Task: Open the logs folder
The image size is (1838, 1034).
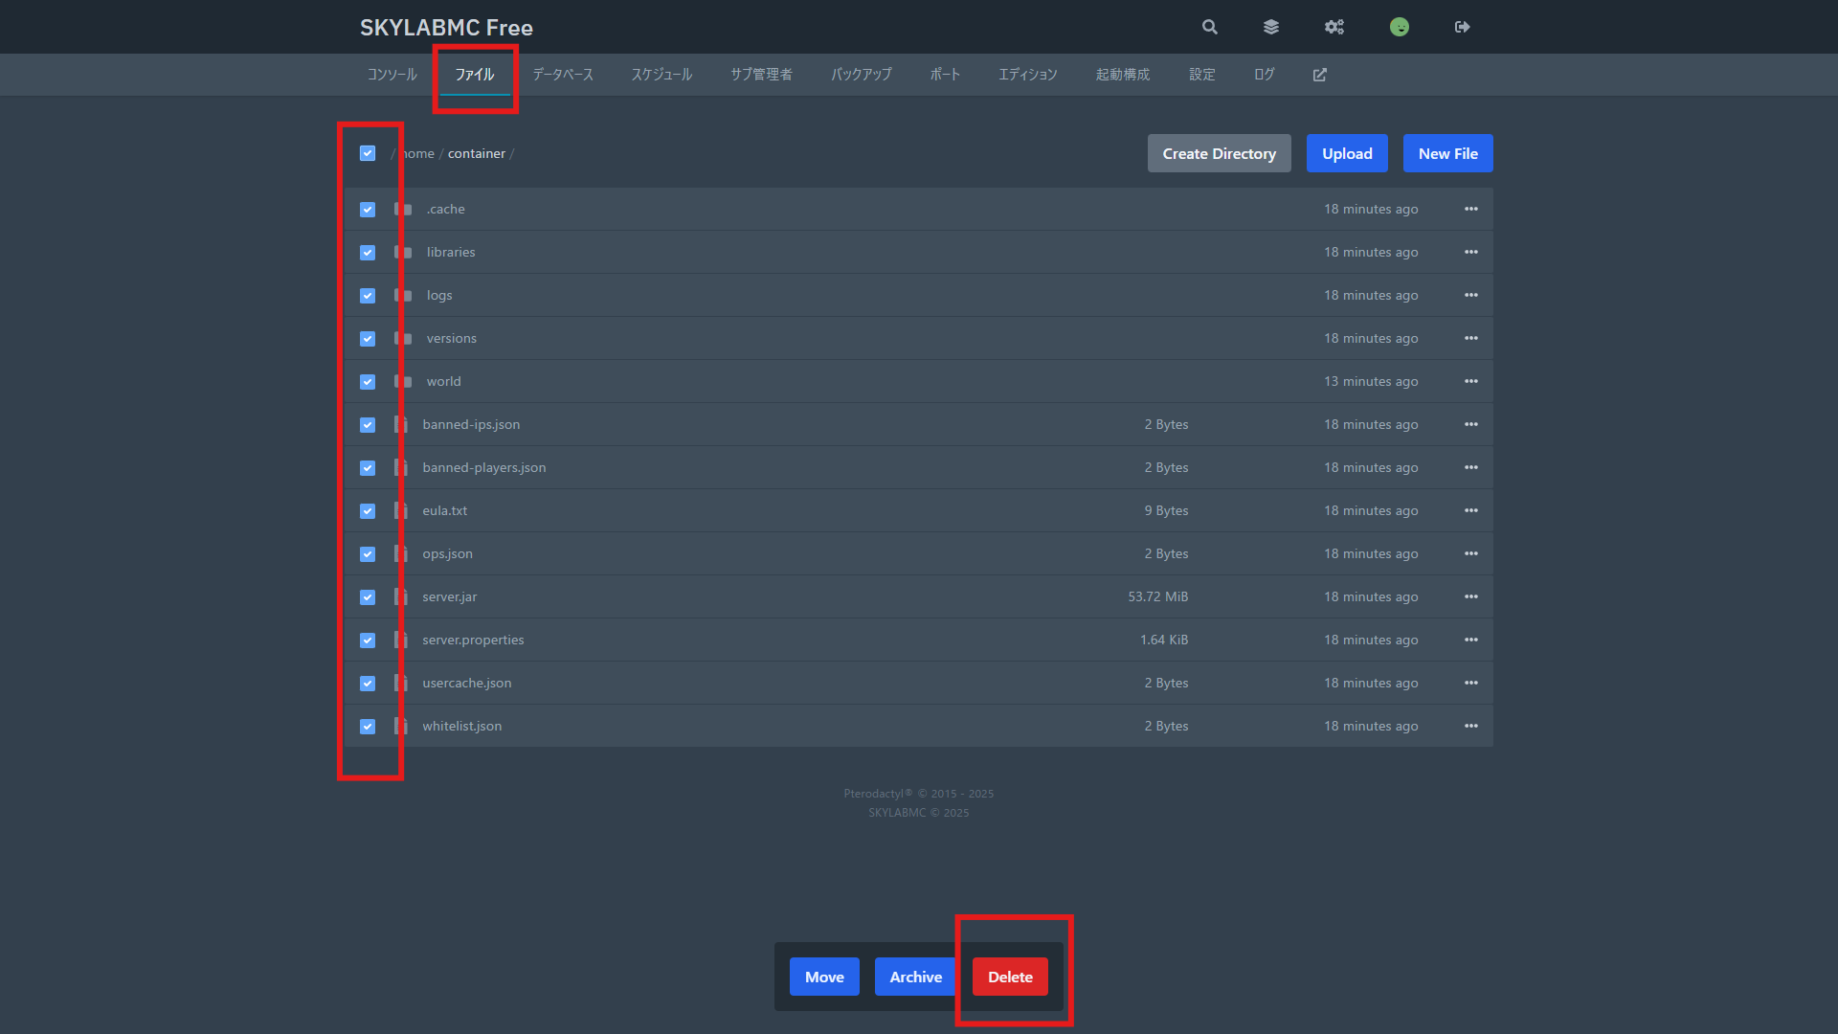Action: (x=439, y=296)
